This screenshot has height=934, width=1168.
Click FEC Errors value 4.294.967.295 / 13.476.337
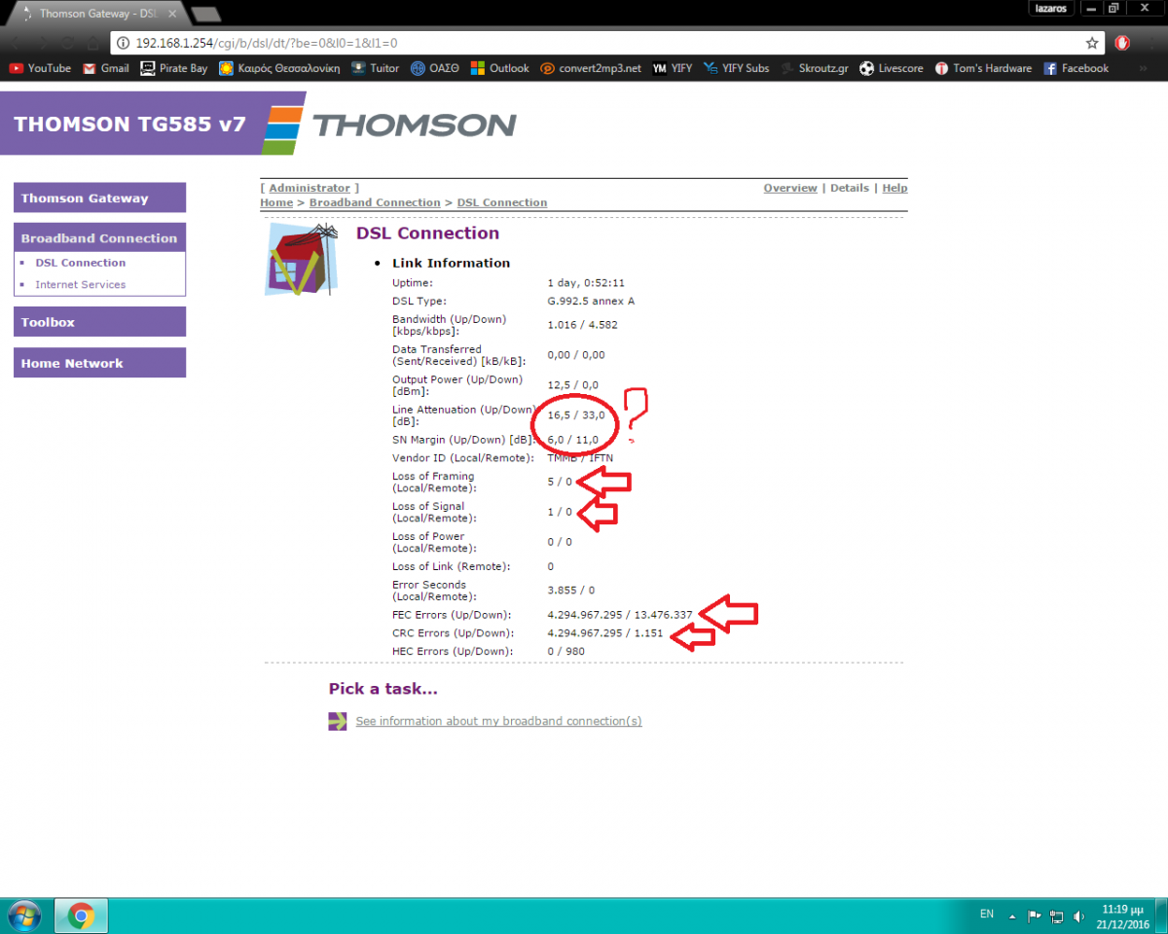pyautogui.click(x=620, y=615)
